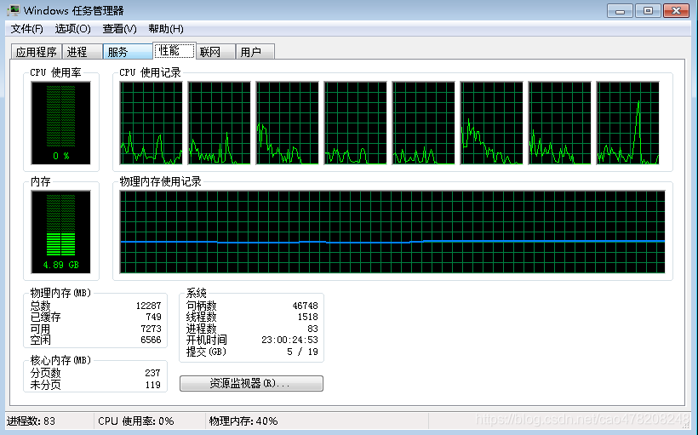Click the 内存 gauge showing 4.89 GB
Image resolution: width=698 pixels, height=435 pixels.
point(60,232)
